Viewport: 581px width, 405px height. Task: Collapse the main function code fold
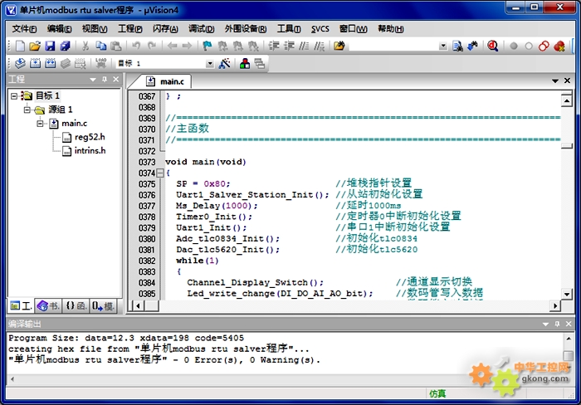coord(160,173)
